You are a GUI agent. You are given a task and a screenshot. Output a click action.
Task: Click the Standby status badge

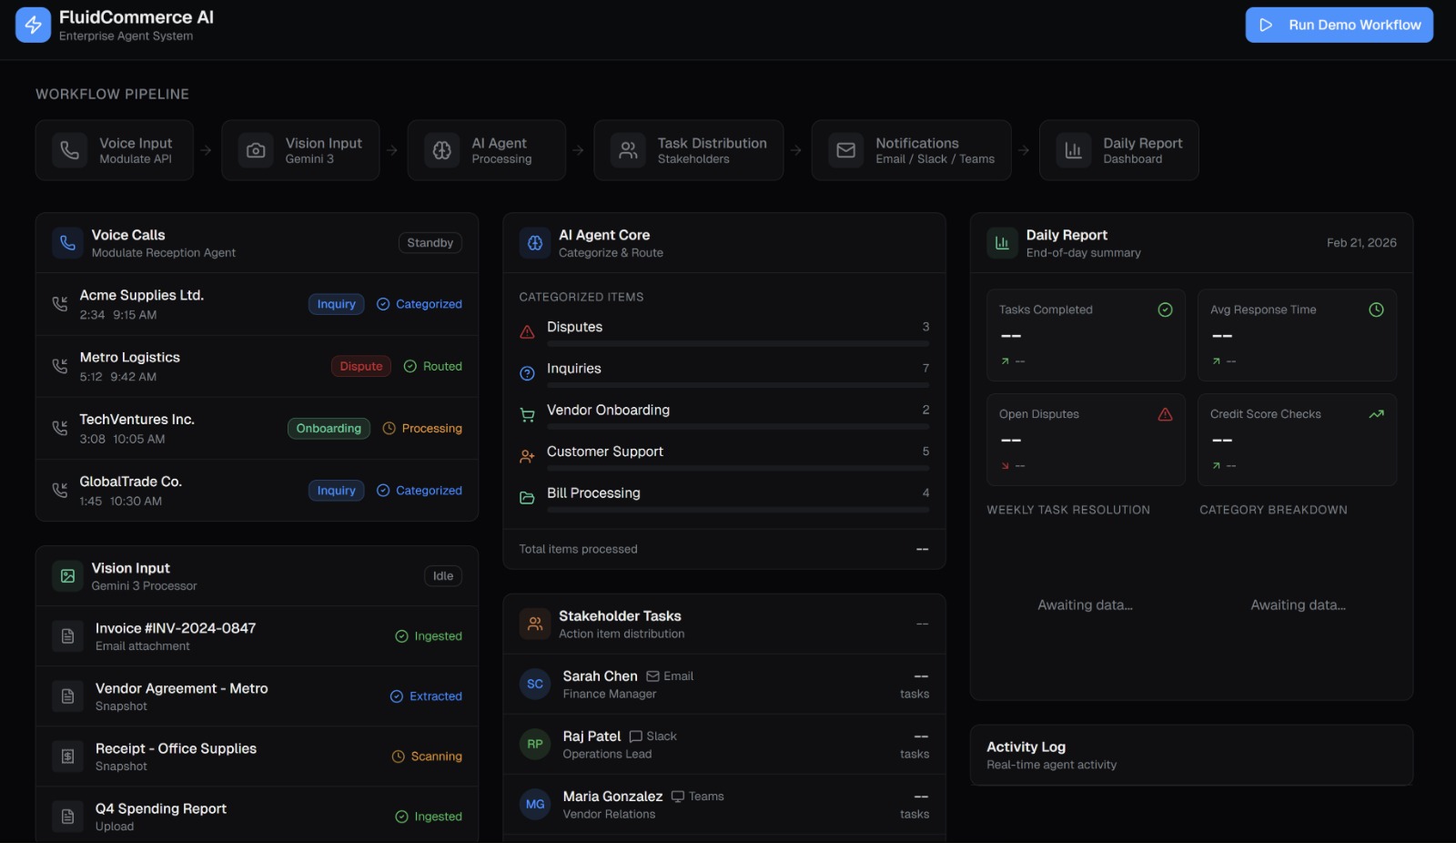(x=430, y=243)
